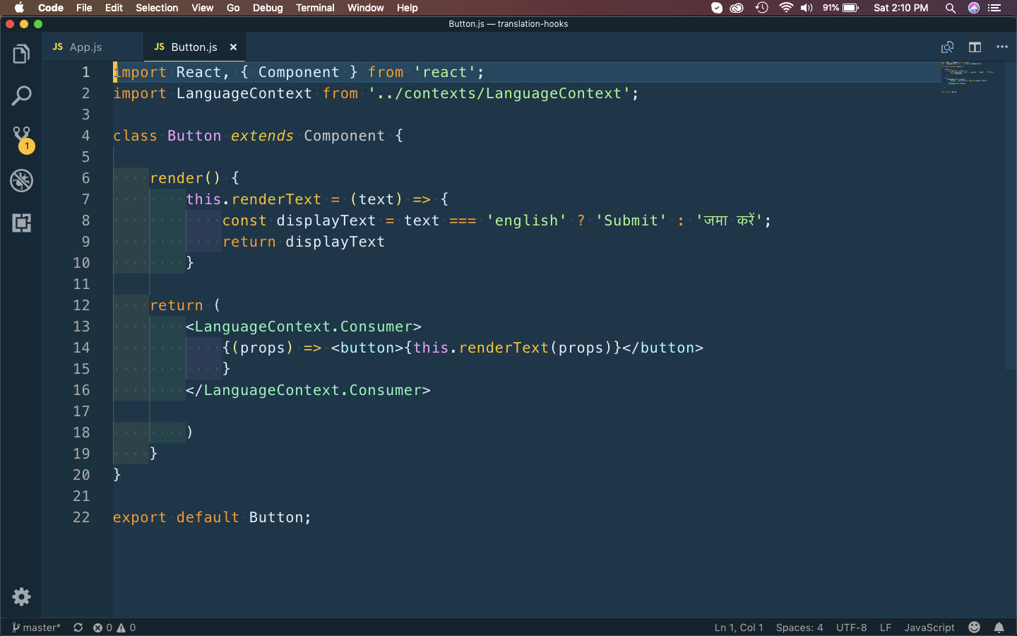The width and height of the screenshot is (1017, 636).
Task: Click the Wi-Fi icon in menu bar
Action: pos(786,8)
